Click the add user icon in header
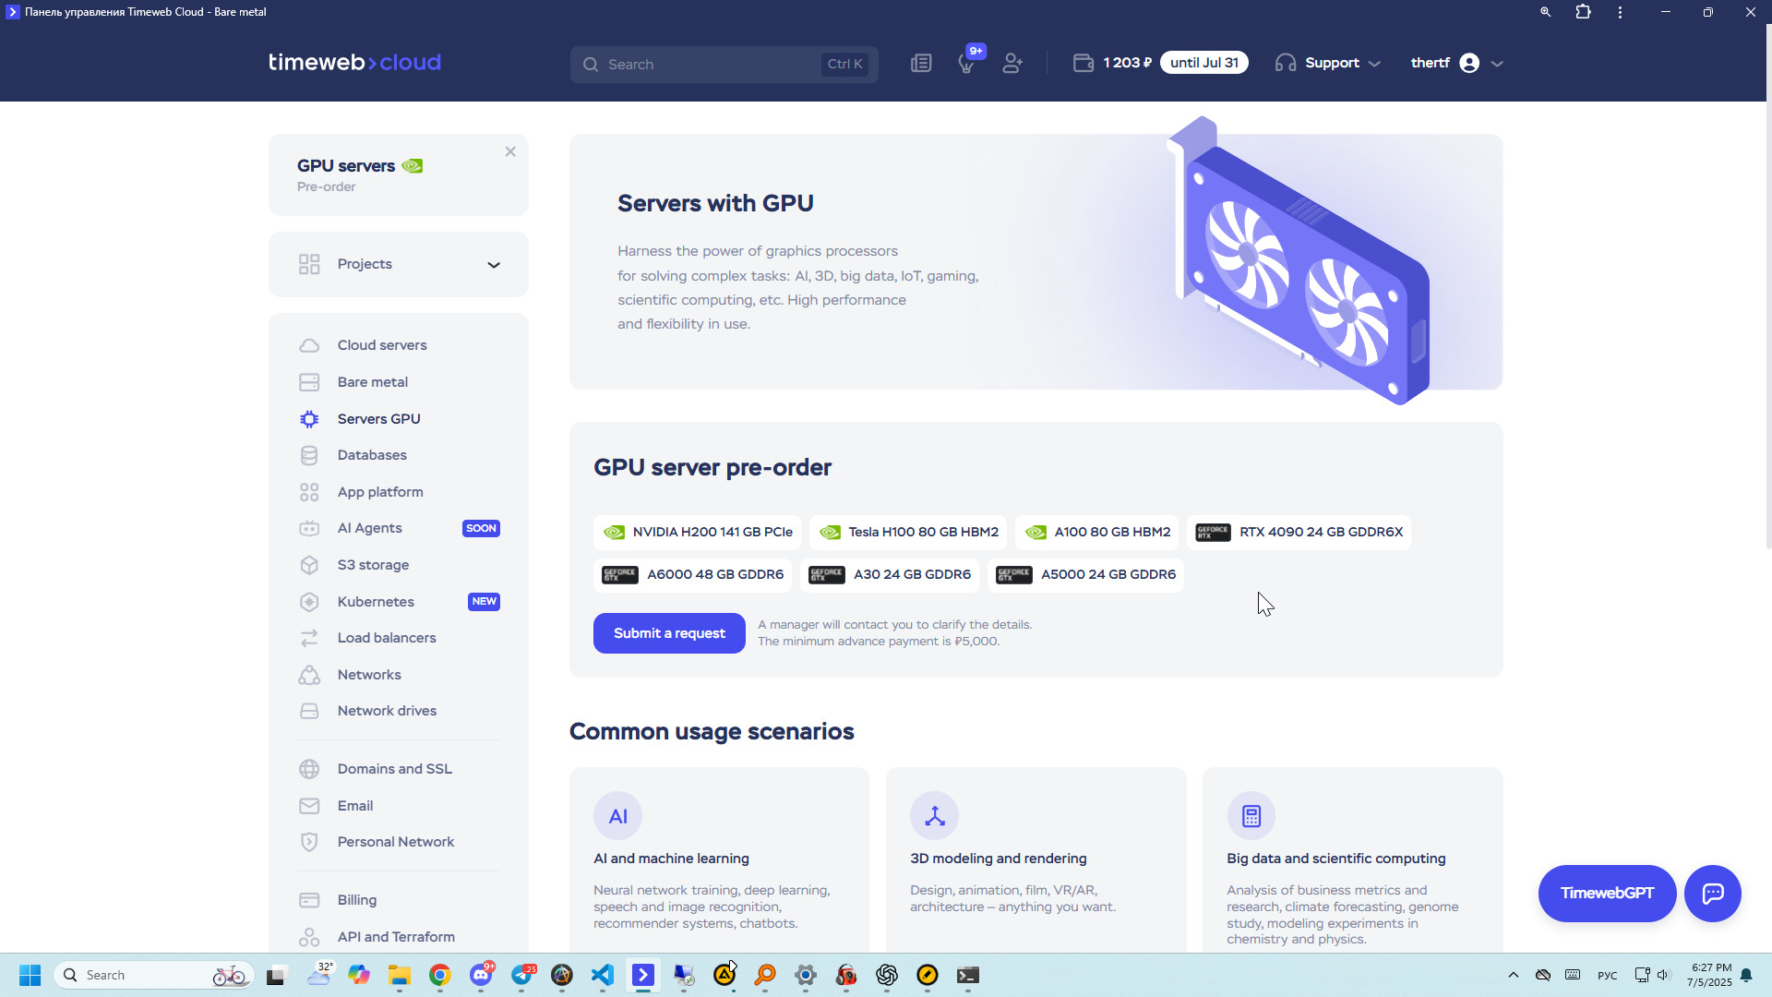The image size is (1772, 997). pyautogui.click(x=1012, y=64)
